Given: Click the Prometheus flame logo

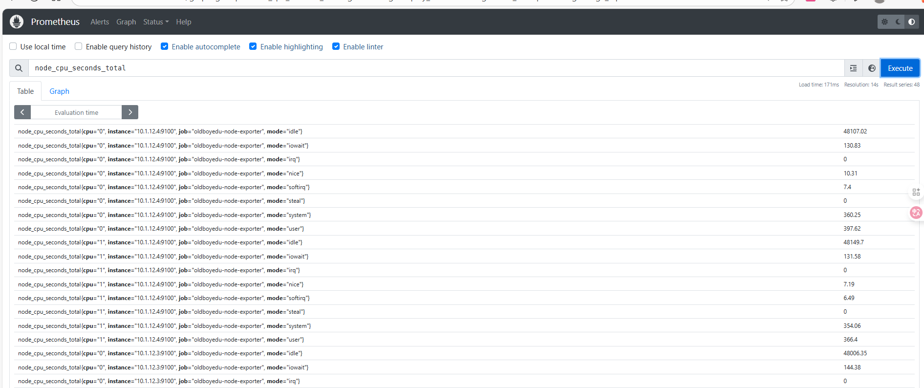Looking at the screenshot, I should (x=17, y=22).
